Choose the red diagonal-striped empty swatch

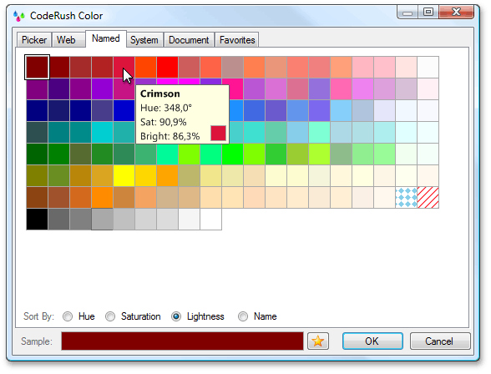(428, 198)
